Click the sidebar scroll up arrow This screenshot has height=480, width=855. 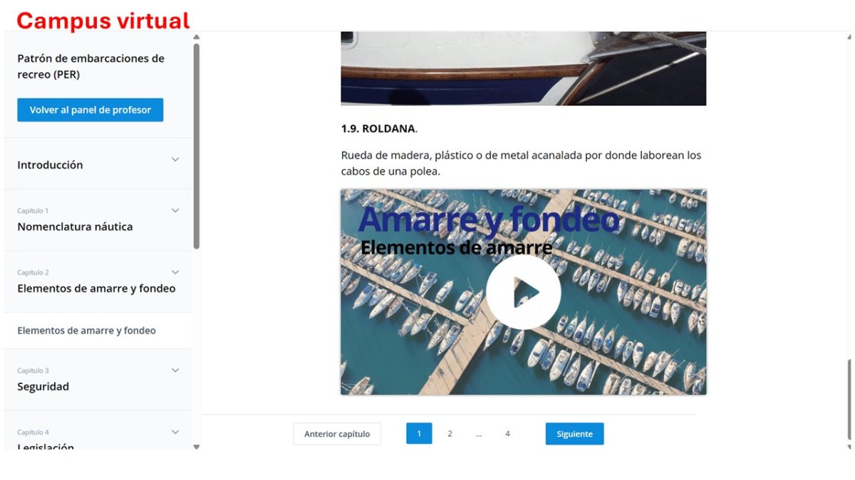tap(197, 37)
